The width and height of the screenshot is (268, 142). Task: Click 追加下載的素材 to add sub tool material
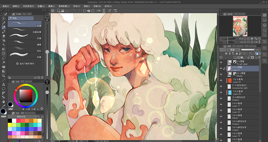(26, 63)
